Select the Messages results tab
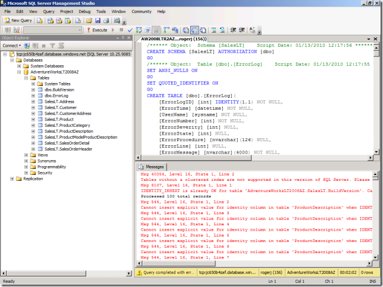 pyautogui.click(x=151, y=167)
